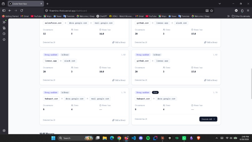Click the Hours / mo value 10.0
The image size is (252, 142).
coord(102,71)
